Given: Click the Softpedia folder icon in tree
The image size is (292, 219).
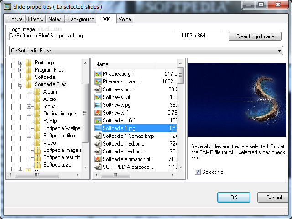Looking at the screenshot, I should click(x=28, y=77).
